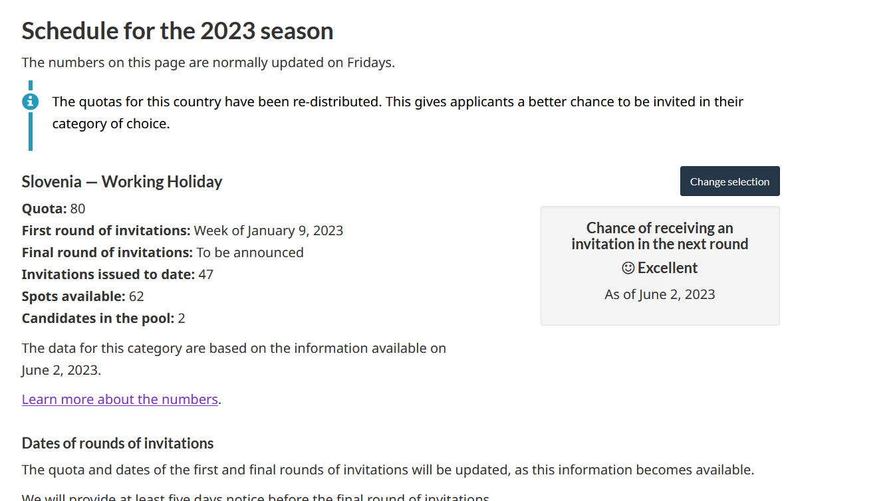Select the Schedule for the 2023 season heading
Image resolution: width=891 pixels, height=501 pixels.
178,31
